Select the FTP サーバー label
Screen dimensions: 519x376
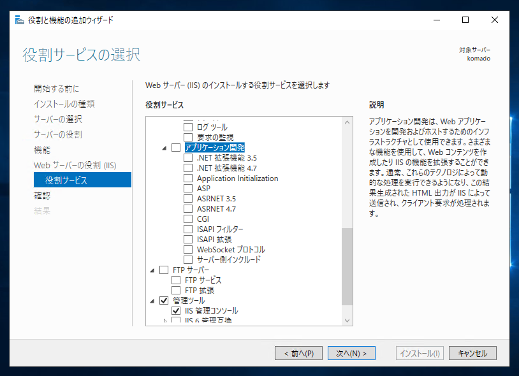pos(191,270)
